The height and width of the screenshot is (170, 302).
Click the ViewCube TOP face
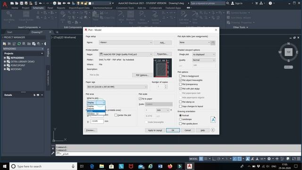pos(288,52)
